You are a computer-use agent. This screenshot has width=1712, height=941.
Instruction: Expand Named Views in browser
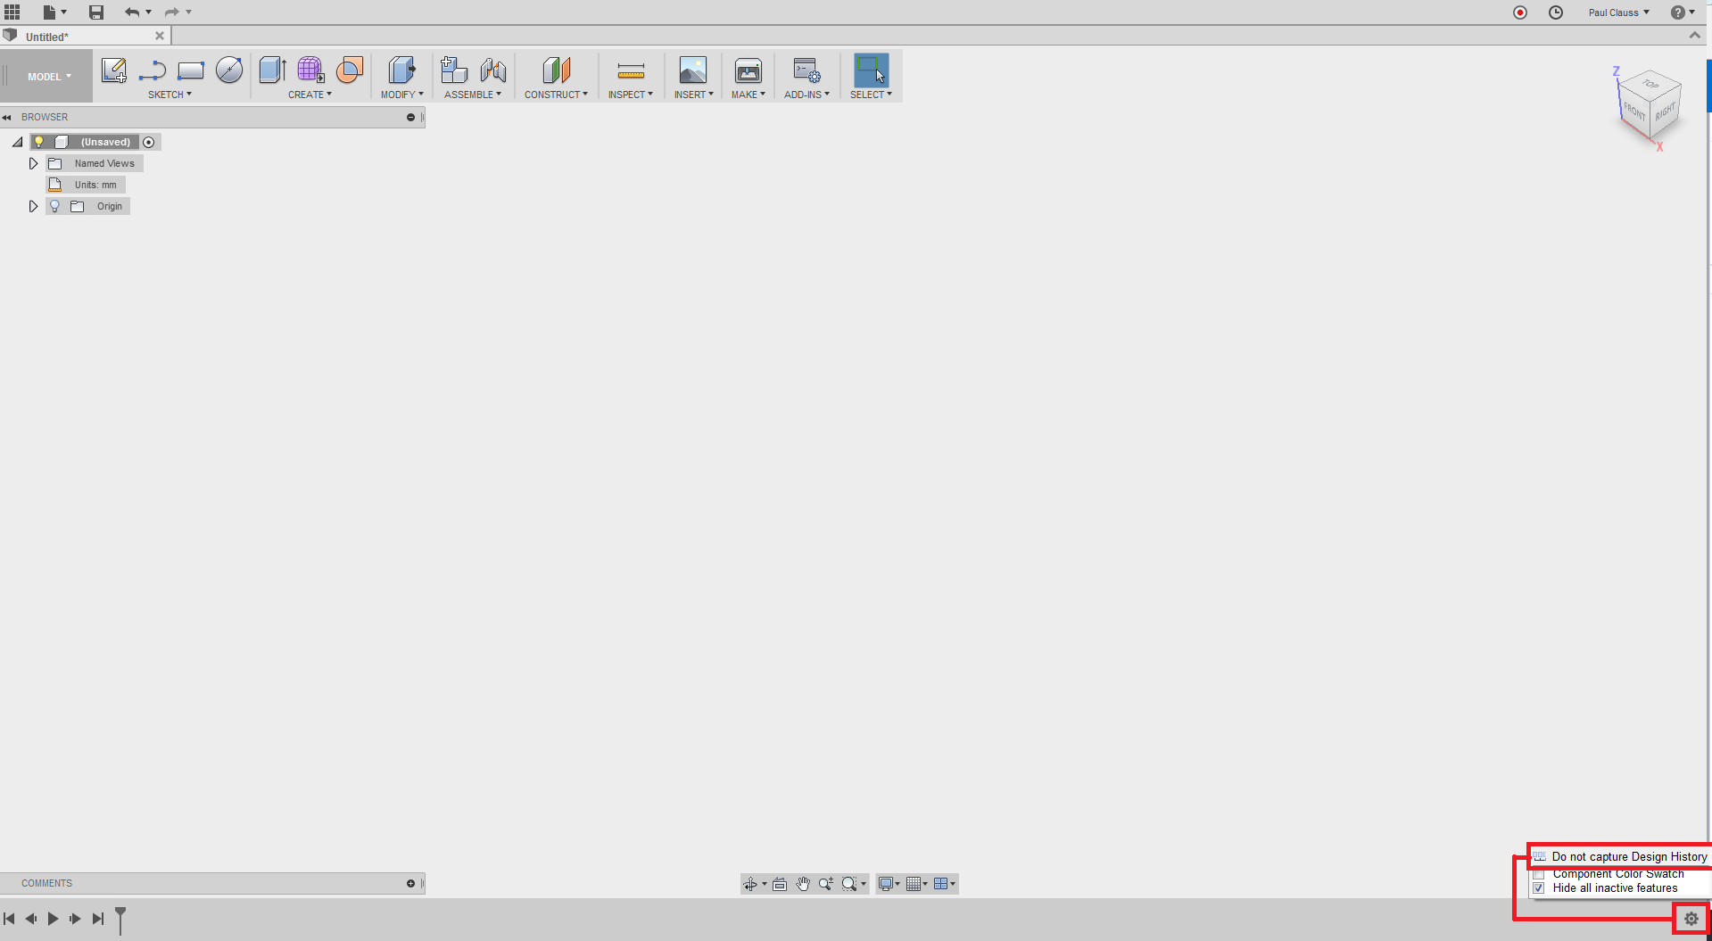(x=33, y=163)
